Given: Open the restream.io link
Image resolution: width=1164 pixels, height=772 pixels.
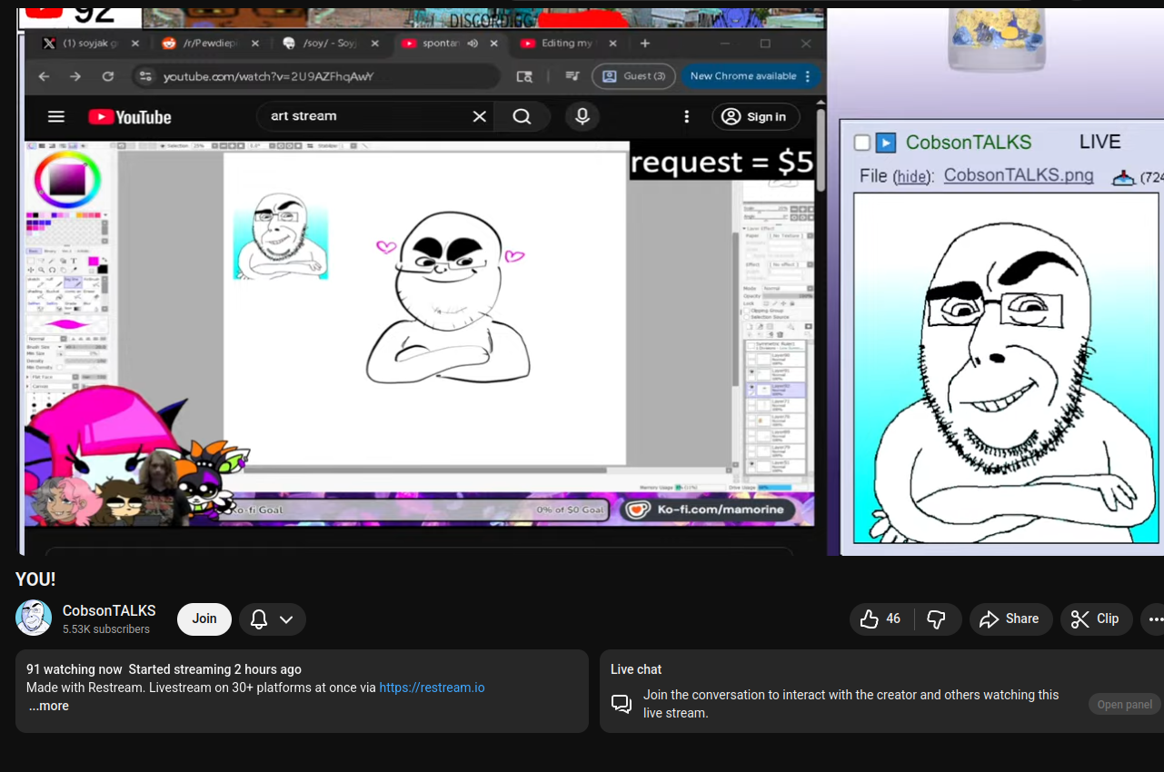Looking at the screenshot, I should click(432, 688).
